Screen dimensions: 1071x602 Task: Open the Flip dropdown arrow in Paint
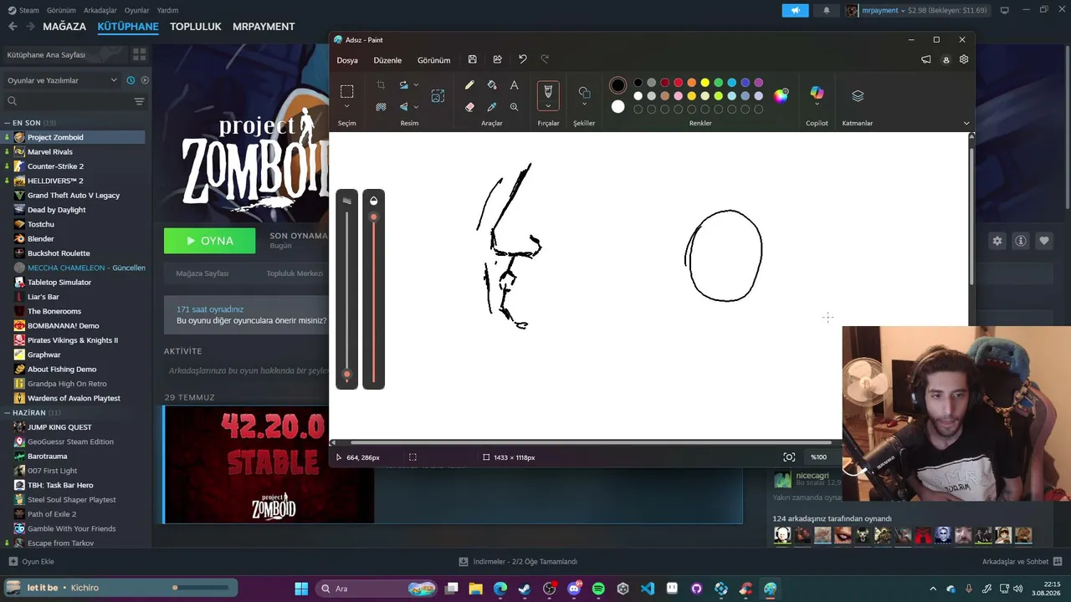coord(416,107)
